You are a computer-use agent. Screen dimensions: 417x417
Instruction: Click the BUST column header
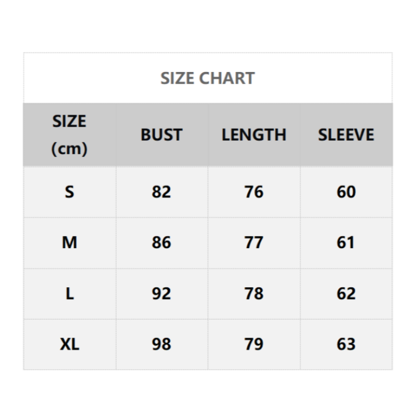[162, 135]
